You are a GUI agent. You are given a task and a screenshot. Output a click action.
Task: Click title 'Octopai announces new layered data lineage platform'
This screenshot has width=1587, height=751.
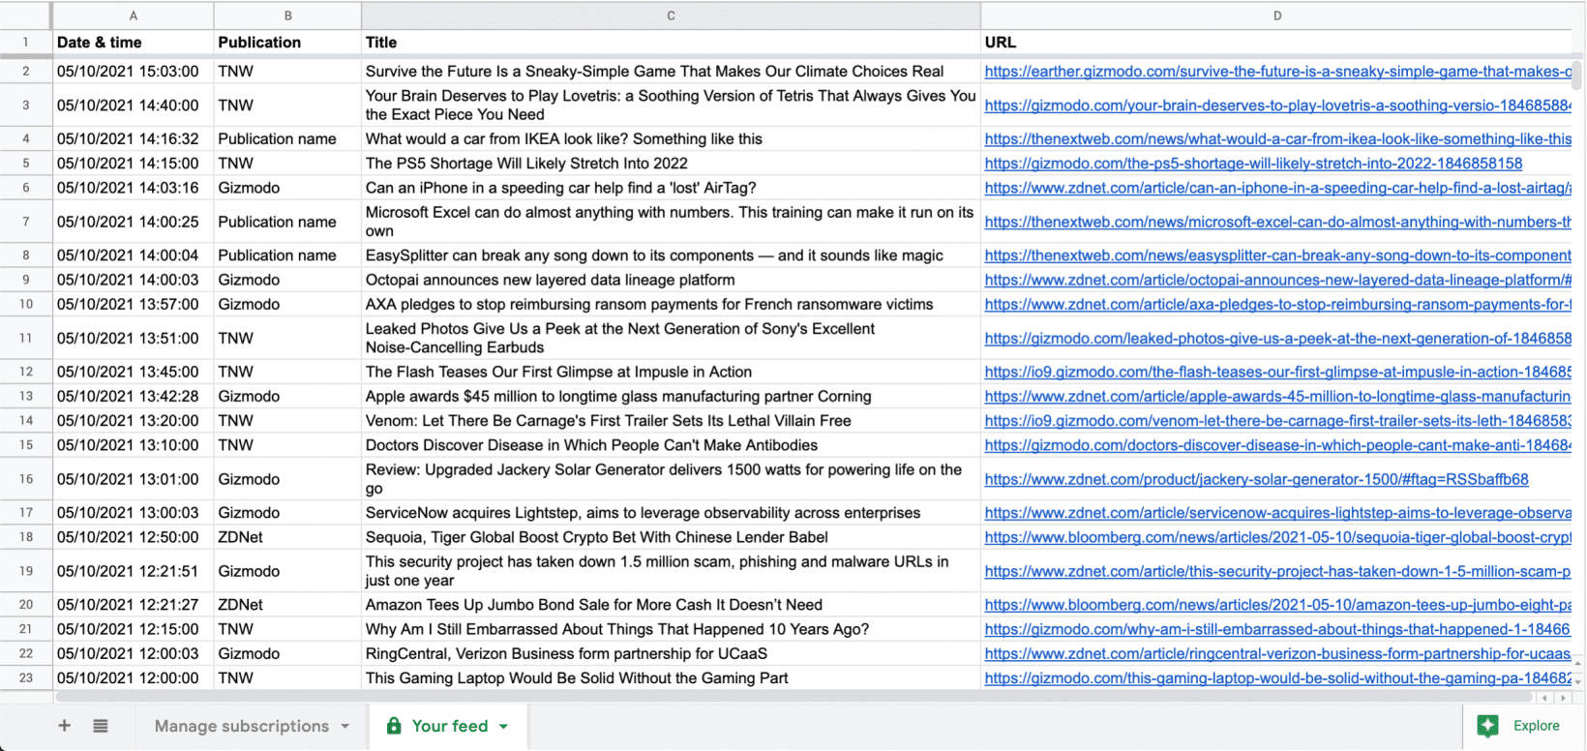[550, 280]
